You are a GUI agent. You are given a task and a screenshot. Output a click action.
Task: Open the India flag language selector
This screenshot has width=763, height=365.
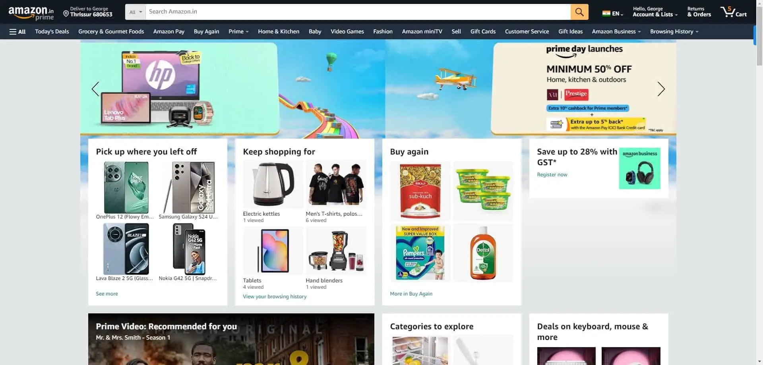tap(612, 14)
